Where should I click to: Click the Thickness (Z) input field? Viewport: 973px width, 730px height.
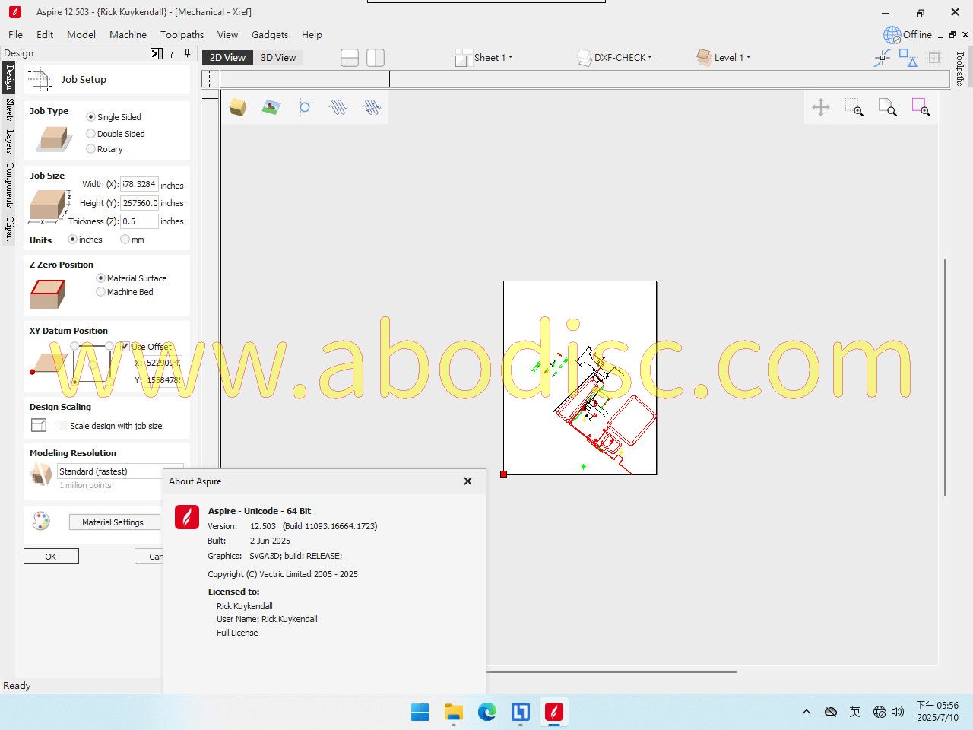140,221
